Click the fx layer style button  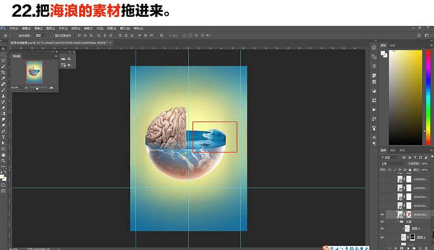[395, 248]
